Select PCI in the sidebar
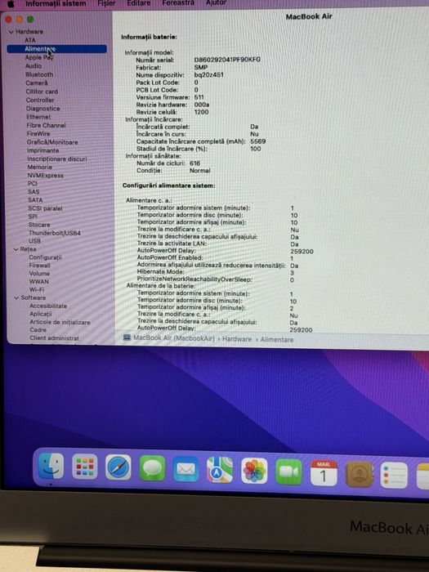Screen dimensions: 429x572 pos(33,183)
